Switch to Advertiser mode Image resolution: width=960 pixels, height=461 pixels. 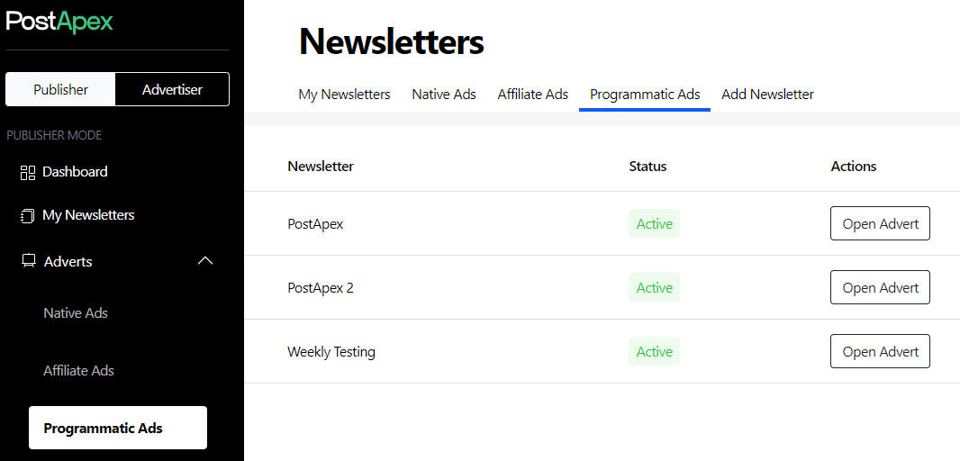(x=172, y=89)
